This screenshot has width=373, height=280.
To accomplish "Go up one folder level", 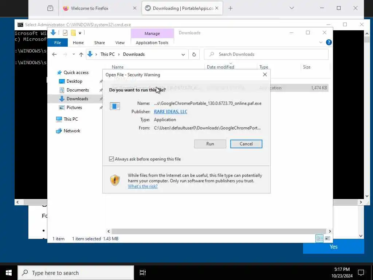I will 81,54.
